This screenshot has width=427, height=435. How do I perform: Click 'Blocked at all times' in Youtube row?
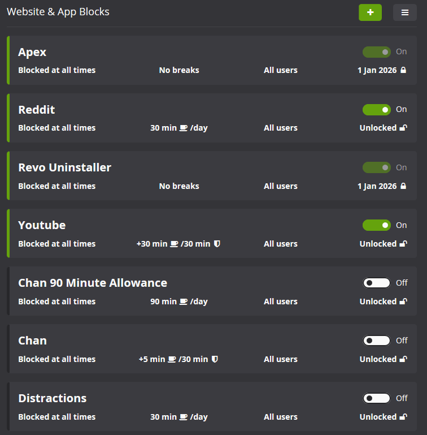57,244
